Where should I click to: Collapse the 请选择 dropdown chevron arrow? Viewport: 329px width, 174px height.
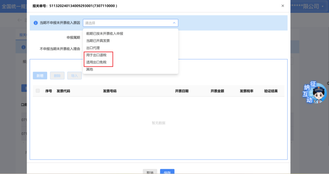(174, 23)
